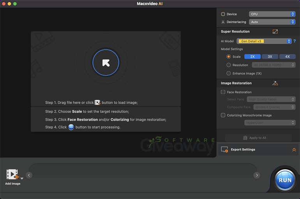Select the Scale radio button
300x199 pixels.
pos(228,57)
